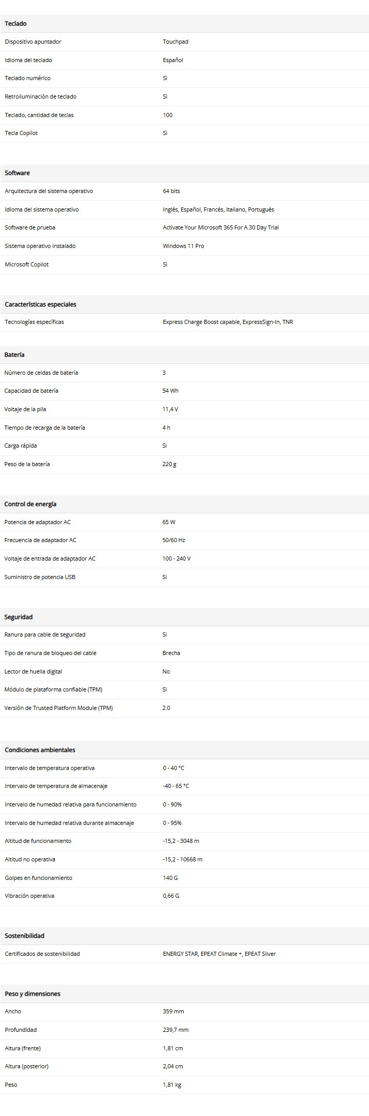Select the 65 W adapter power value

169,522
